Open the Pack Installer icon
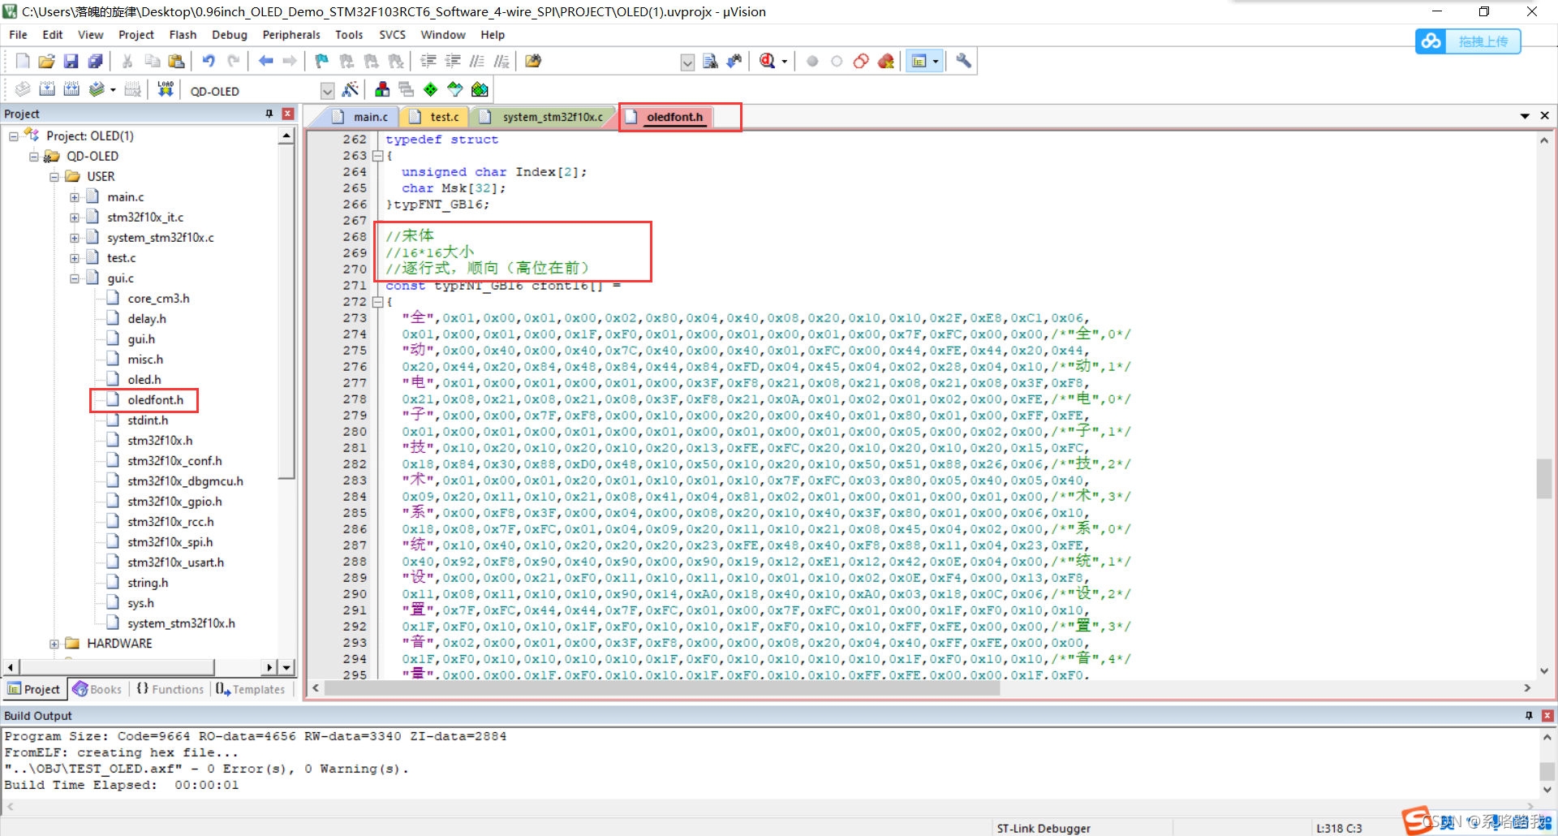This screenshot has height=836, width=1558. (x=480, y=89)
